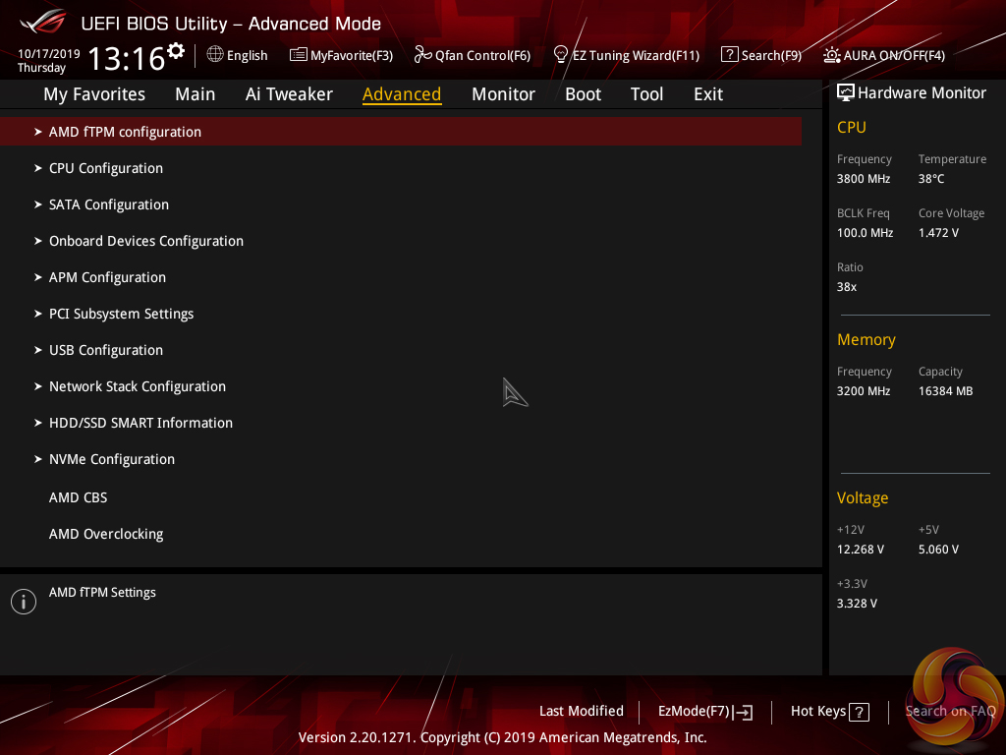Open Network Stack Configuration text

click(x=138, y=386)
